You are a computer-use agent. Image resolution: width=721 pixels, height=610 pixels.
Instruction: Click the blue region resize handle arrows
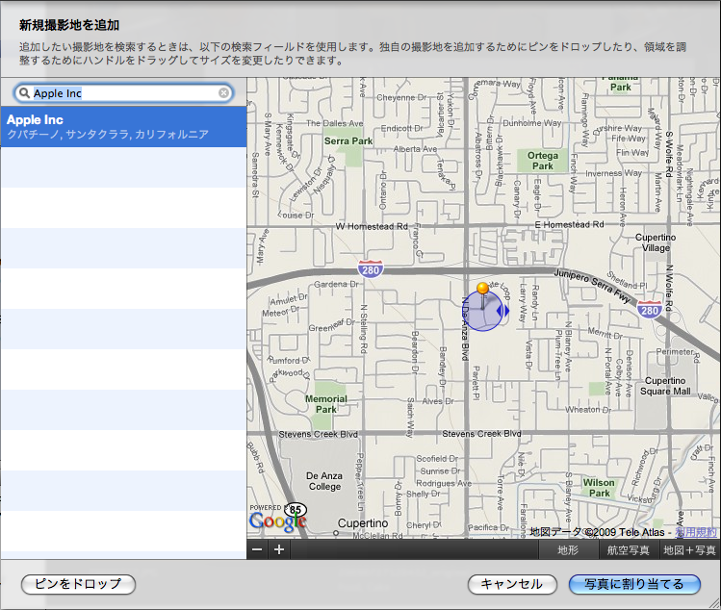point(503,311)
